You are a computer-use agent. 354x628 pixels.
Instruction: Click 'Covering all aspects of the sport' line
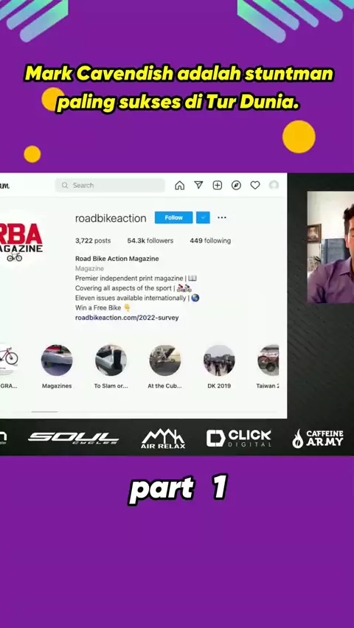133,288
